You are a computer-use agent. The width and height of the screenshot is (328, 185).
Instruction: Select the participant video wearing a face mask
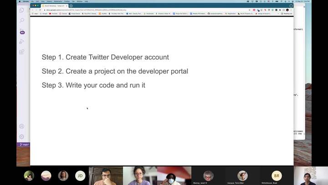pos(174,176)
